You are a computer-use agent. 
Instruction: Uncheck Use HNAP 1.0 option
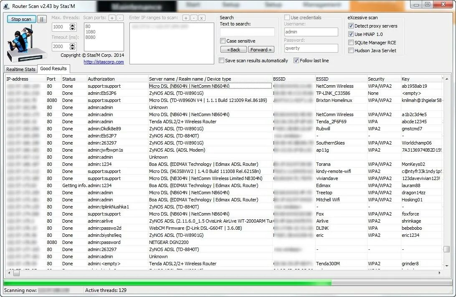[x=351, y=34]
